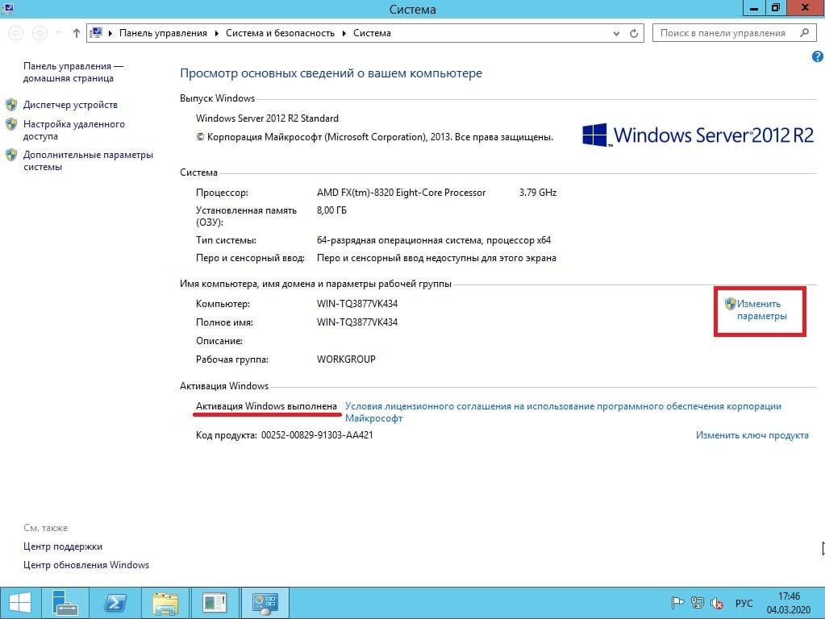This screenshot has height=619, width=825.
Task: Expand chevron before Панель управления breadcrumb
Action: tap(110, 33)
